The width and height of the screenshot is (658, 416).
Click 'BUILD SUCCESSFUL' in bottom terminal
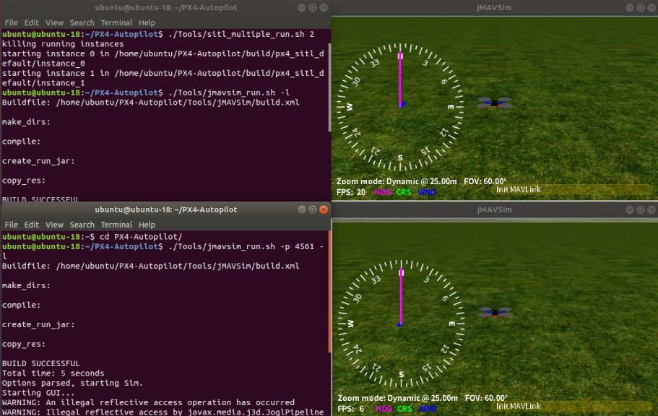(40, 363)
